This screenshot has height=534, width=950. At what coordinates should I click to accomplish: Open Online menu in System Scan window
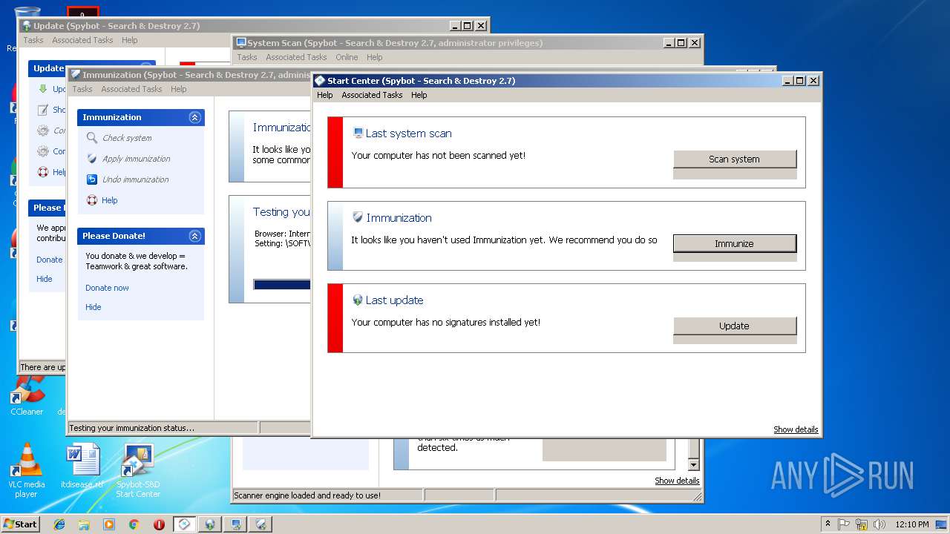pyautogui.click(x=347, y=57)
